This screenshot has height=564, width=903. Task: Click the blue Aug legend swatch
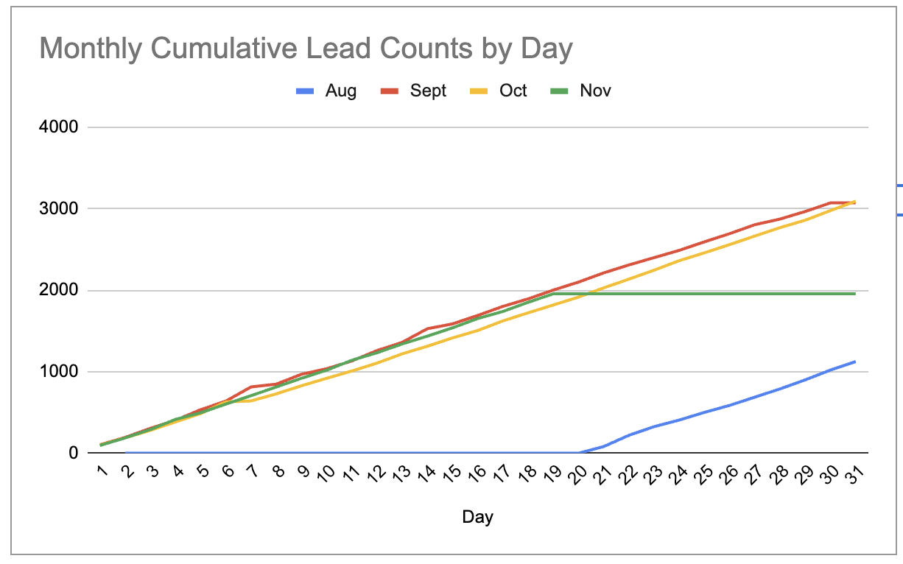click(x=306, y=91)
